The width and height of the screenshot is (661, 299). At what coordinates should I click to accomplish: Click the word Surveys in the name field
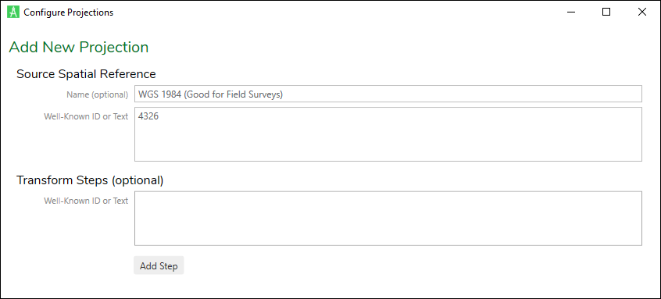[266, 94]
